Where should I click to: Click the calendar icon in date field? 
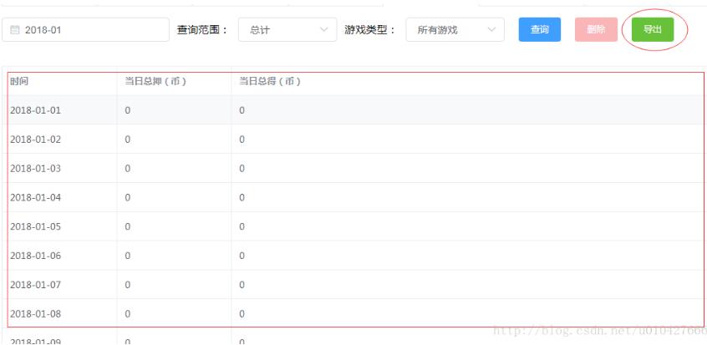[15, 30]
